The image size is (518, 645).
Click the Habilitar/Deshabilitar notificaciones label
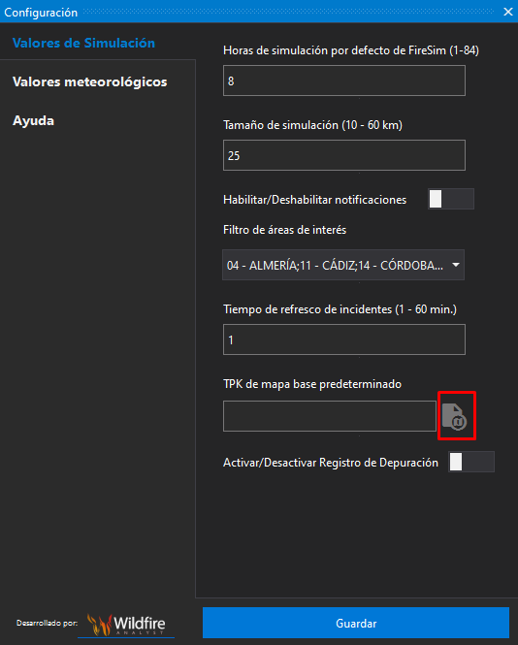(314, 200)
